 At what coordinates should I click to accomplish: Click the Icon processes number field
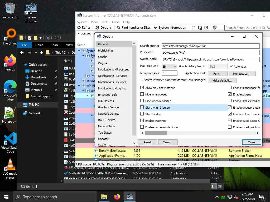tap(170, 73)
